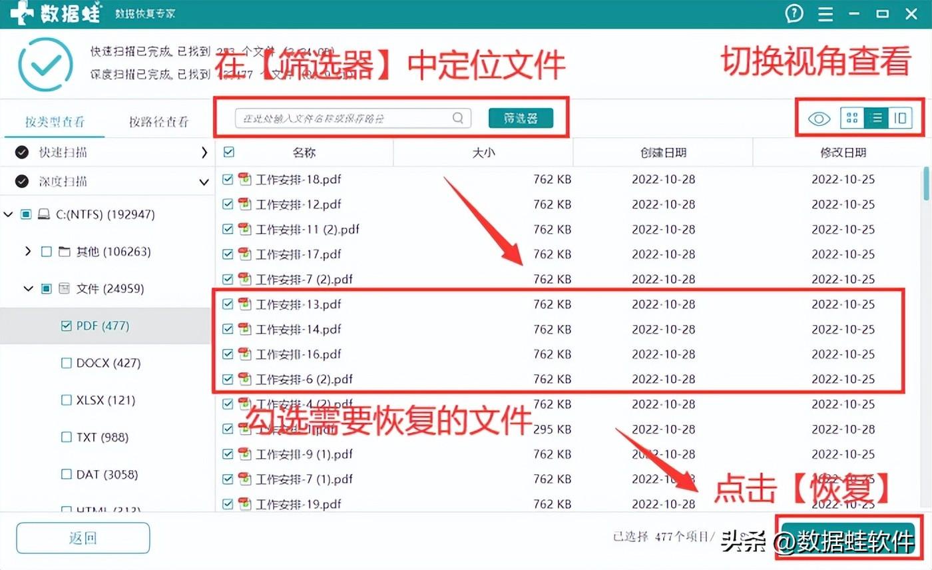Screen dimensions: 932x570
Task: Collapse the C:(NTFS) drive node
Action: [9, 214]
